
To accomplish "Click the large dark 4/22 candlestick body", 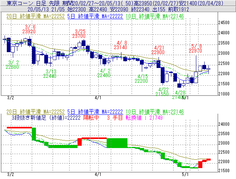I will [163, 75].
